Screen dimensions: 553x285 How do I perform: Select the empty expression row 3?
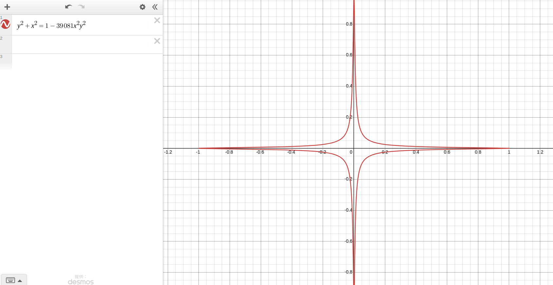coord(82,62)
